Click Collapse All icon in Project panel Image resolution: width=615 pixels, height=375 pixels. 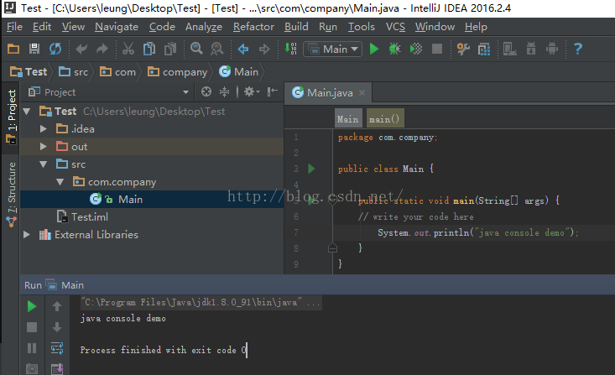(224, 91)
